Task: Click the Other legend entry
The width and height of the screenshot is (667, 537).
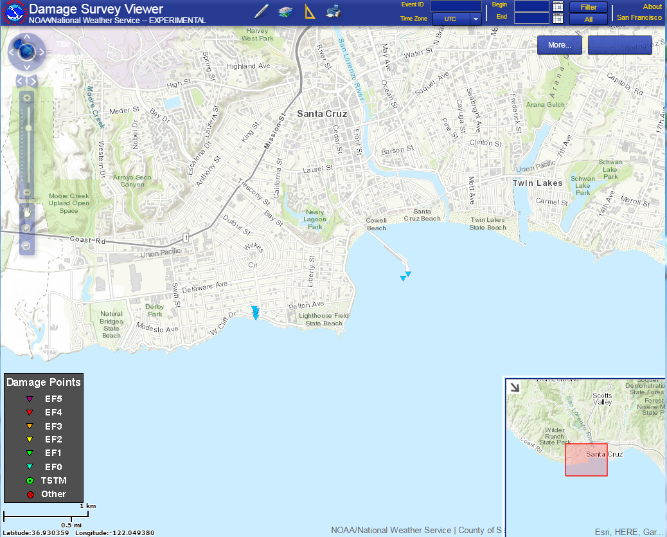Action: coord(46,494)
